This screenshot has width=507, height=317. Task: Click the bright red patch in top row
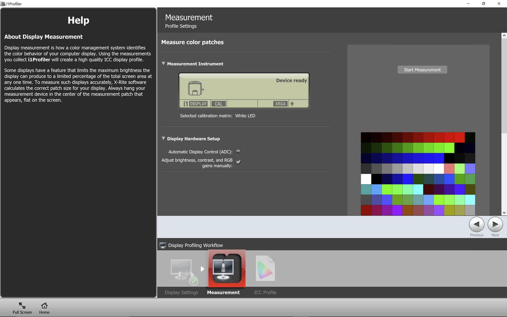(x=459, y=137)
